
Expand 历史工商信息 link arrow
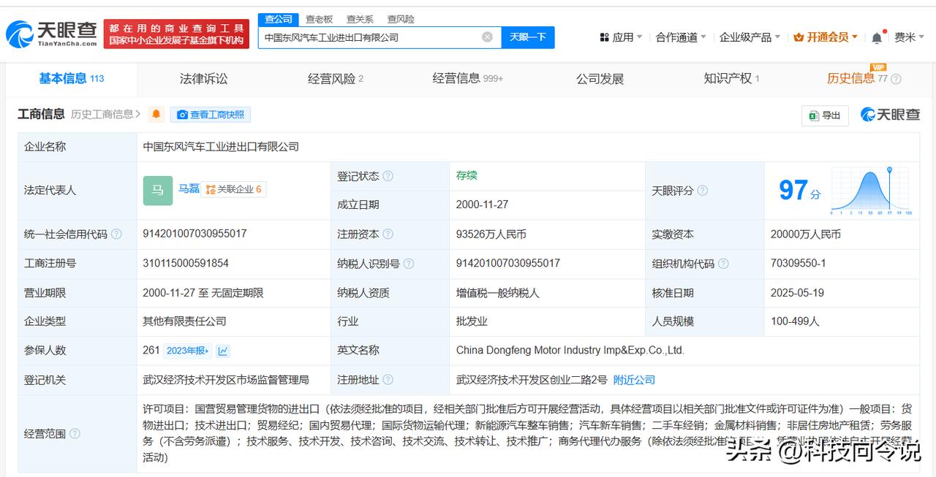click(138, 115)
